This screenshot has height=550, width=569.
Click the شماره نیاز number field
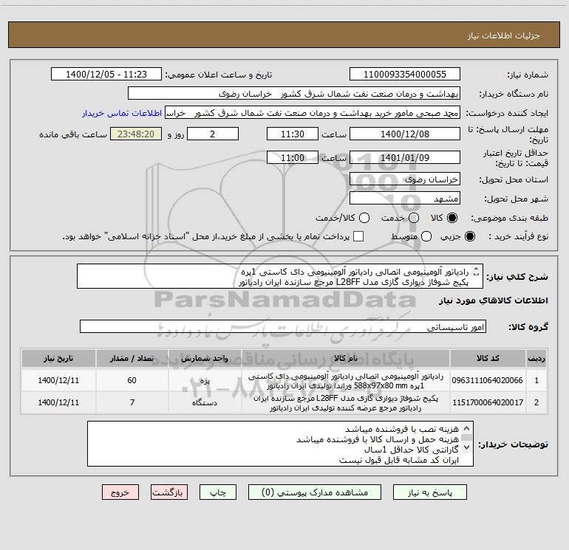pos(405,75)
